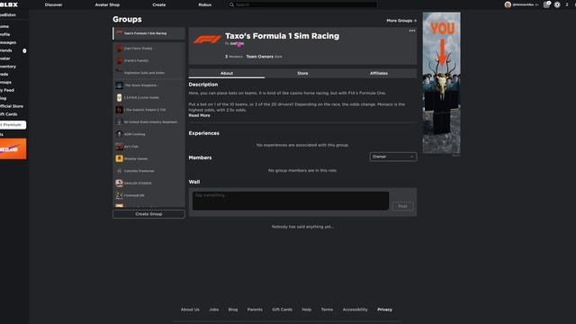Open the user avatar icon in header
This screenshot has height=324, width=576.
[508, 4]
